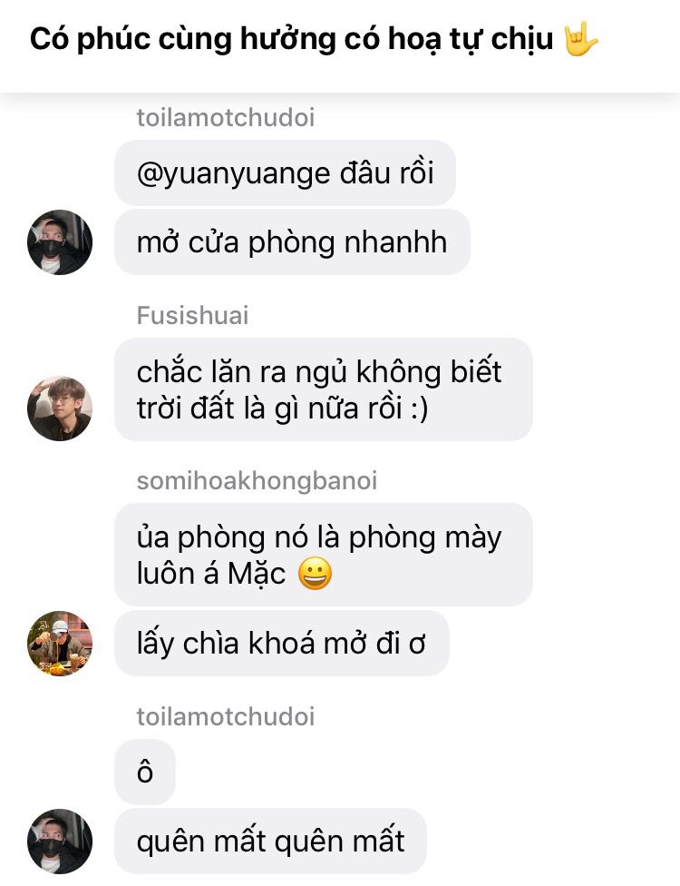
Task: Tap the second toilamotchudoi username label
Action: [225, 717]
